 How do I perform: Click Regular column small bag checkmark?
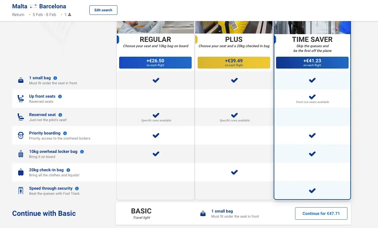(x=156, y=80)
